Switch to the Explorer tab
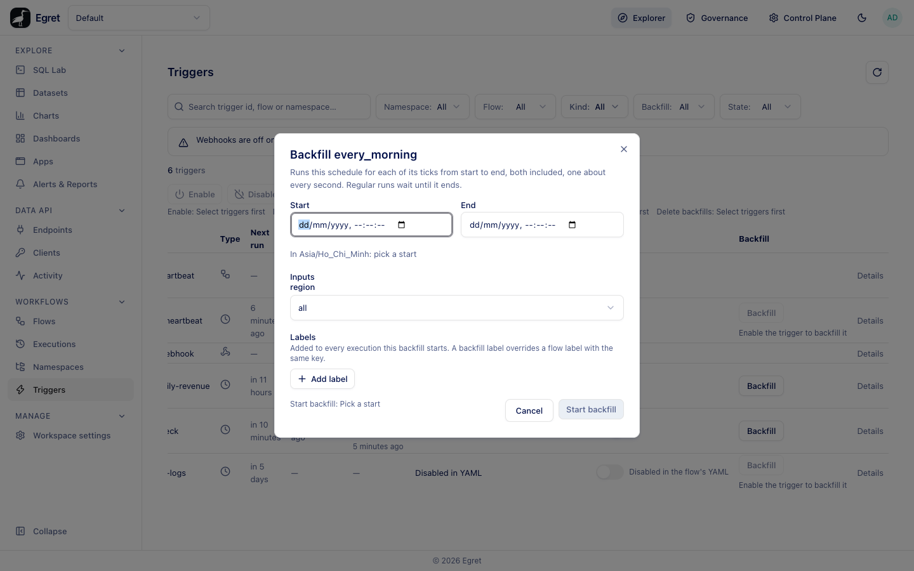Viewport: 914px width, 571px height. point(641,18)
